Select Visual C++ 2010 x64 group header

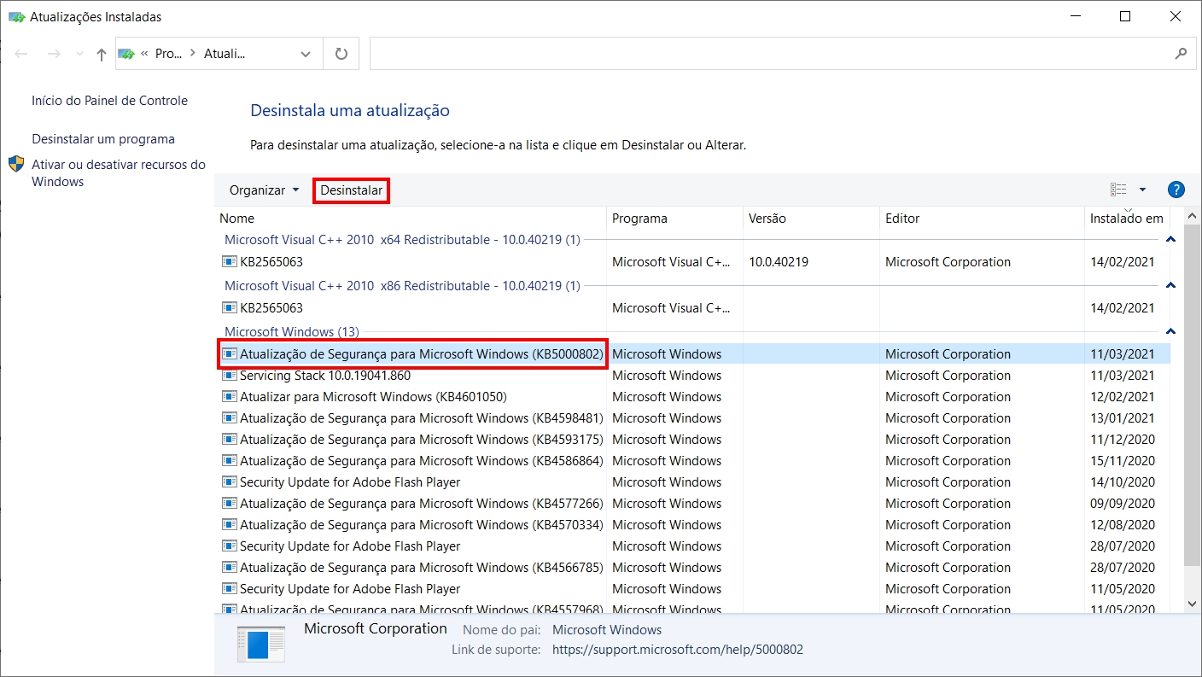[402, 240]
